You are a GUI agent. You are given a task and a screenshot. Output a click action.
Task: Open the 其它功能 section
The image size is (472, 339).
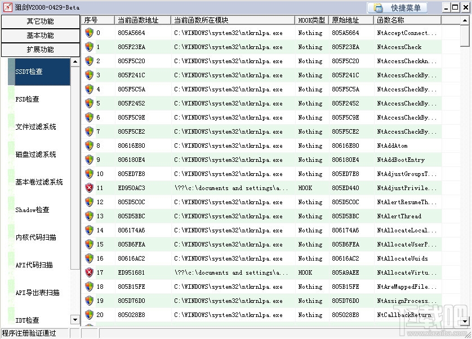pyautogui.click(x=41, y=21)
